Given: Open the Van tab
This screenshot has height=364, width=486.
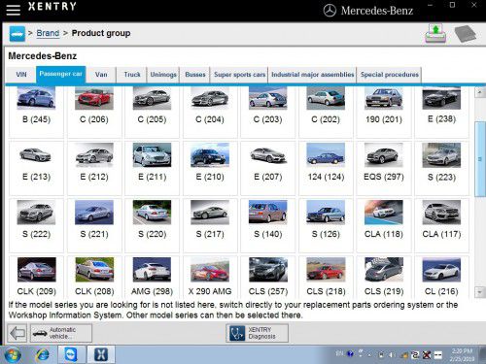Looking at the screenshot, I should pyautogui.click(x=101, y=75).
